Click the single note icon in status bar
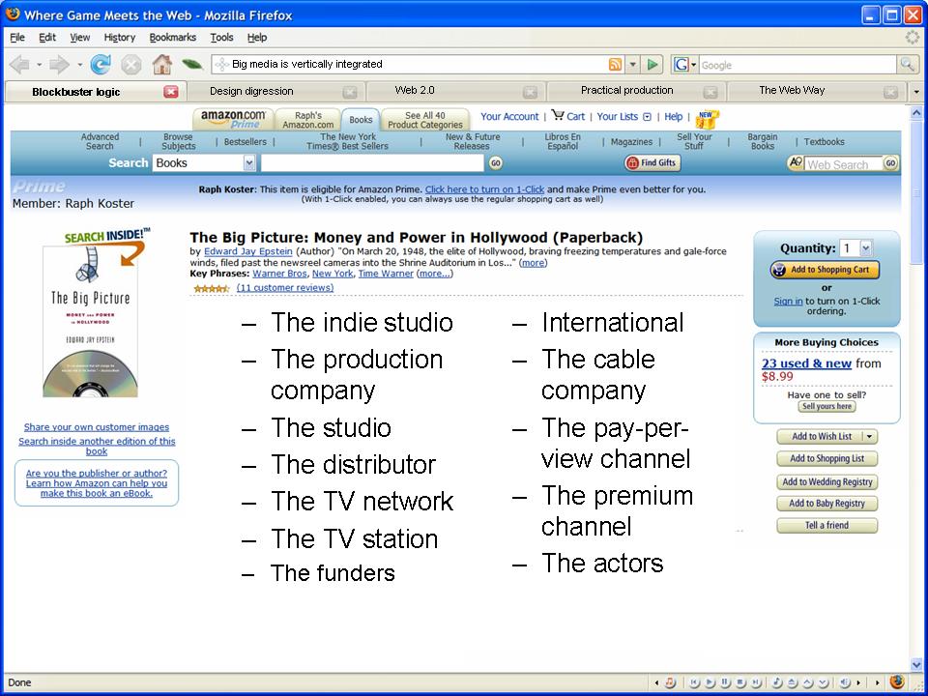 (x=776, y=682)
